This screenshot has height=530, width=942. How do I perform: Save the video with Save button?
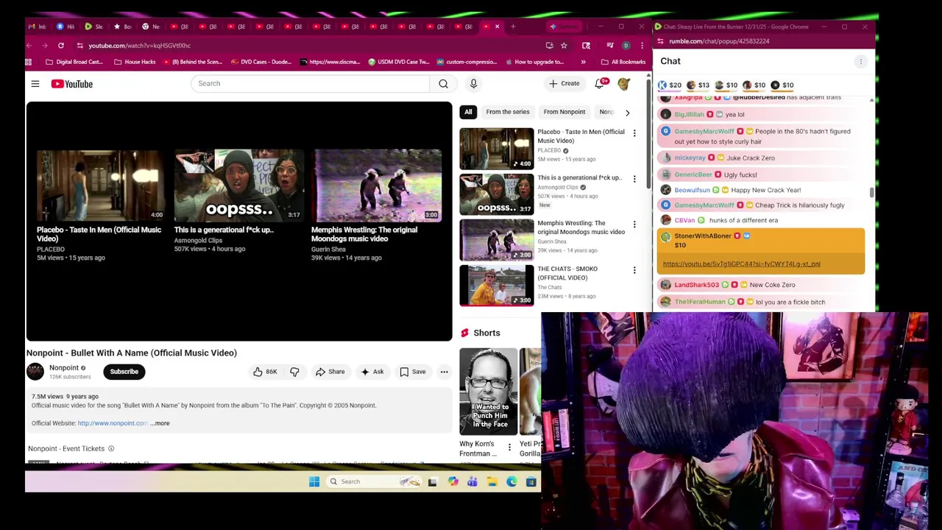pyautogui.click(x=413, y=372)
